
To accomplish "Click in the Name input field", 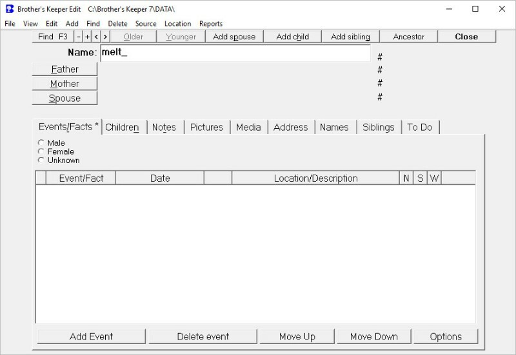I will click(x=235, y=53).
